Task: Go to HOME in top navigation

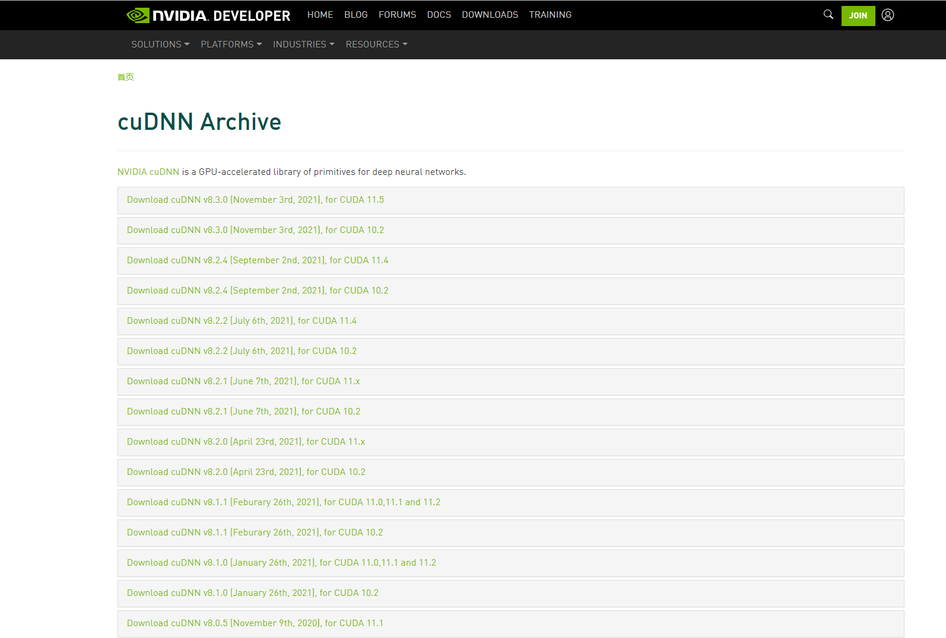Action: point(320,15)
